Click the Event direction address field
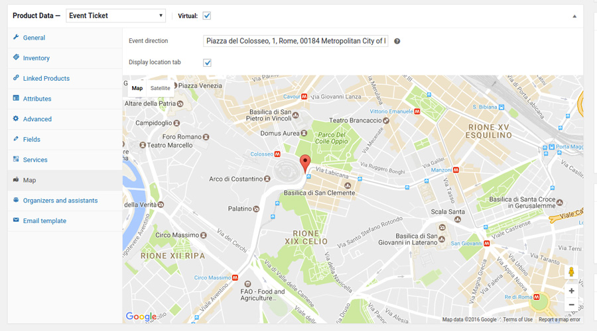This screenshot has height=331, width=597. click(296, 41)
